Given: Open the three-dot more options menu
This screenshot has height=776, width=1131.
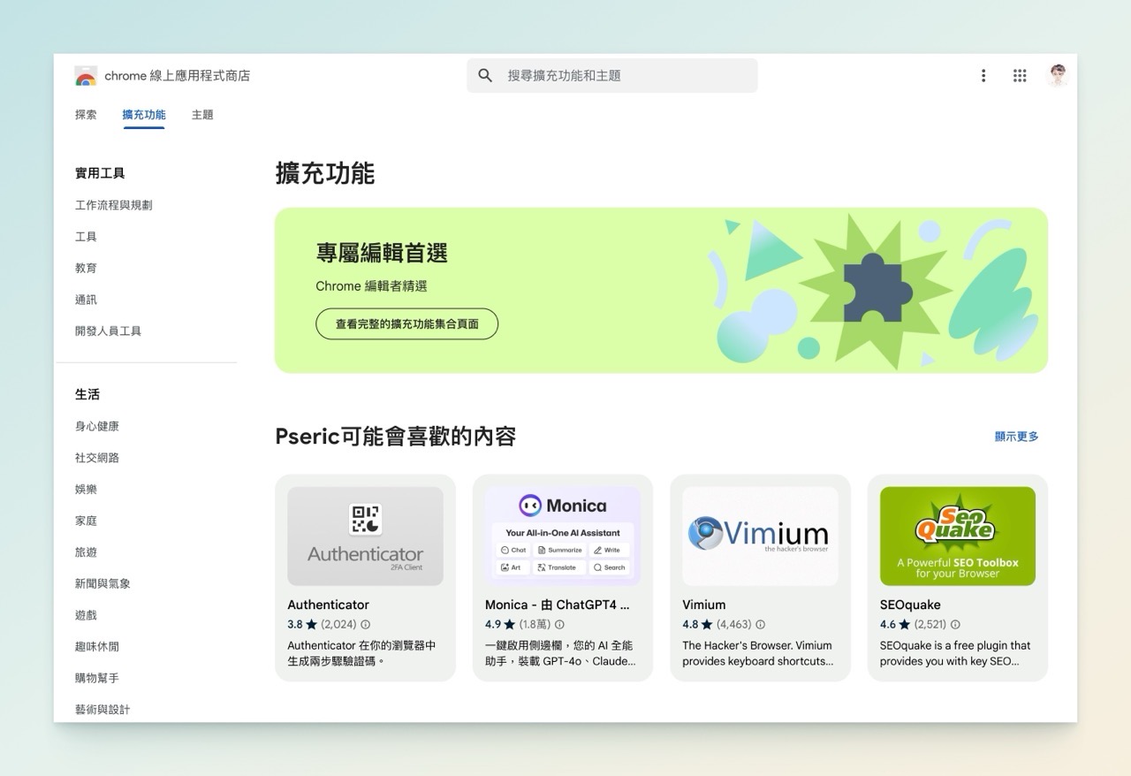Looking at the screenshot, I should [983, 76].
